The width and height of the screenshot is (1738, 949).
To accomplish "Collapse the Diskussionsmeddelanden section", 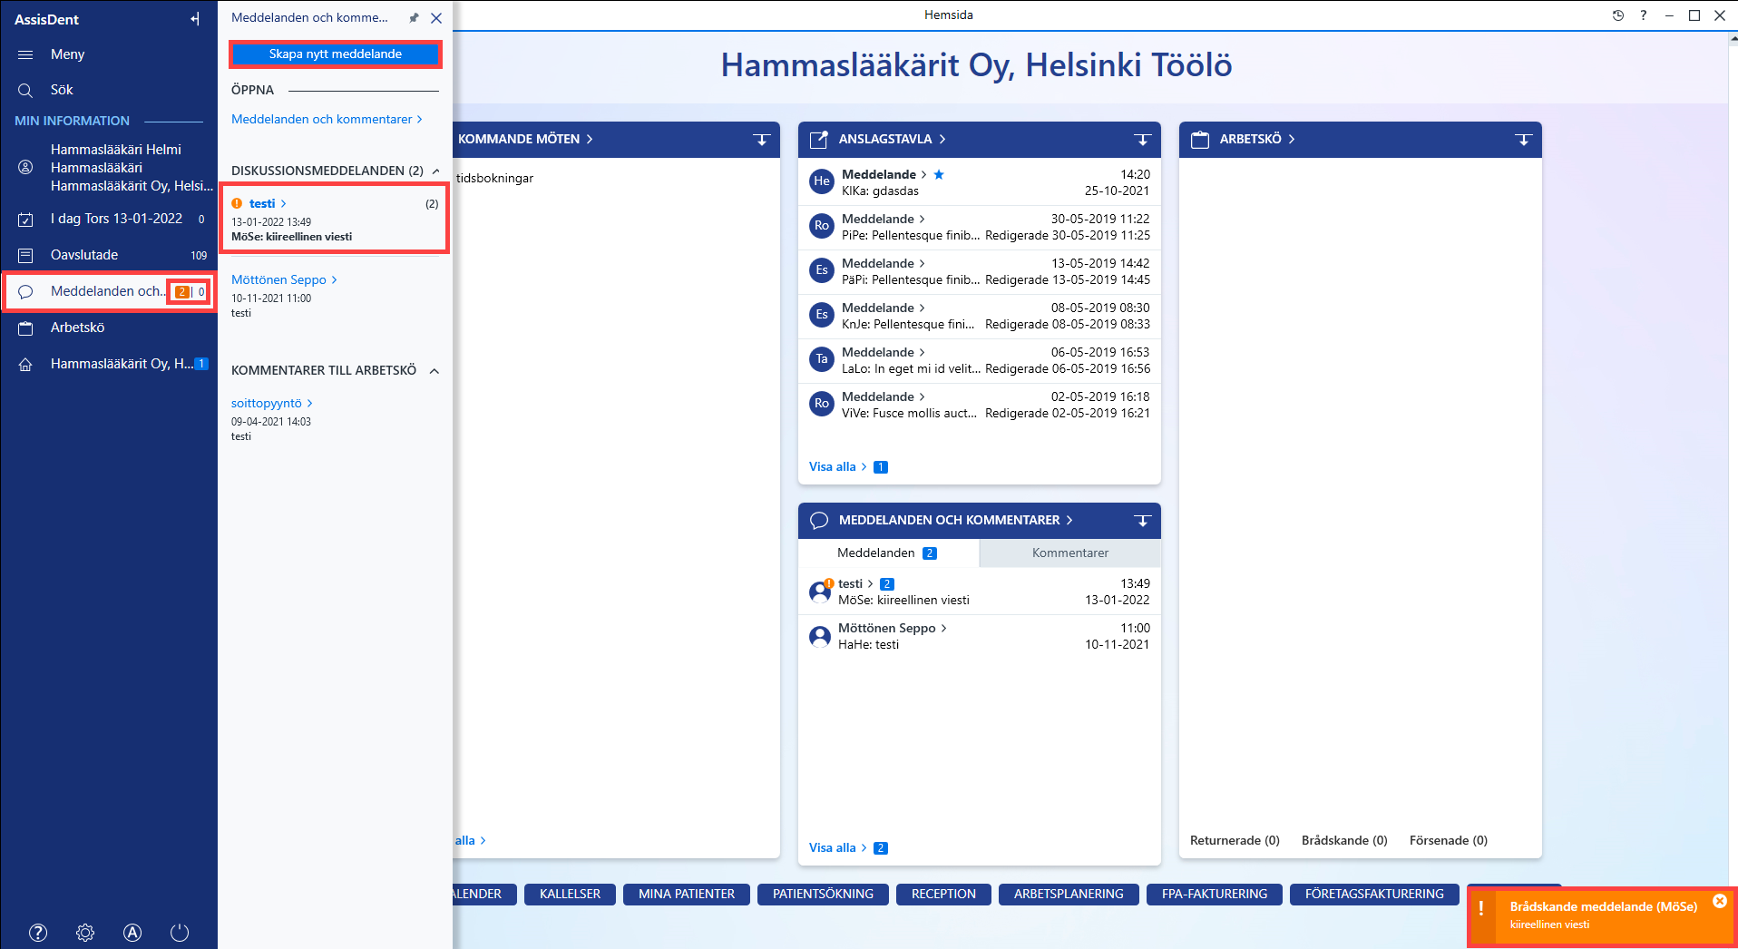I will click(x=435, y=171).
